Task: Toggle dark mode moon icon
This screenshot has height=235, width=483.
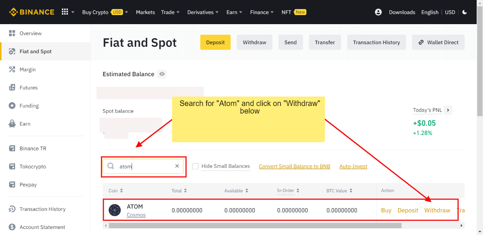Action: coord(465,12)
